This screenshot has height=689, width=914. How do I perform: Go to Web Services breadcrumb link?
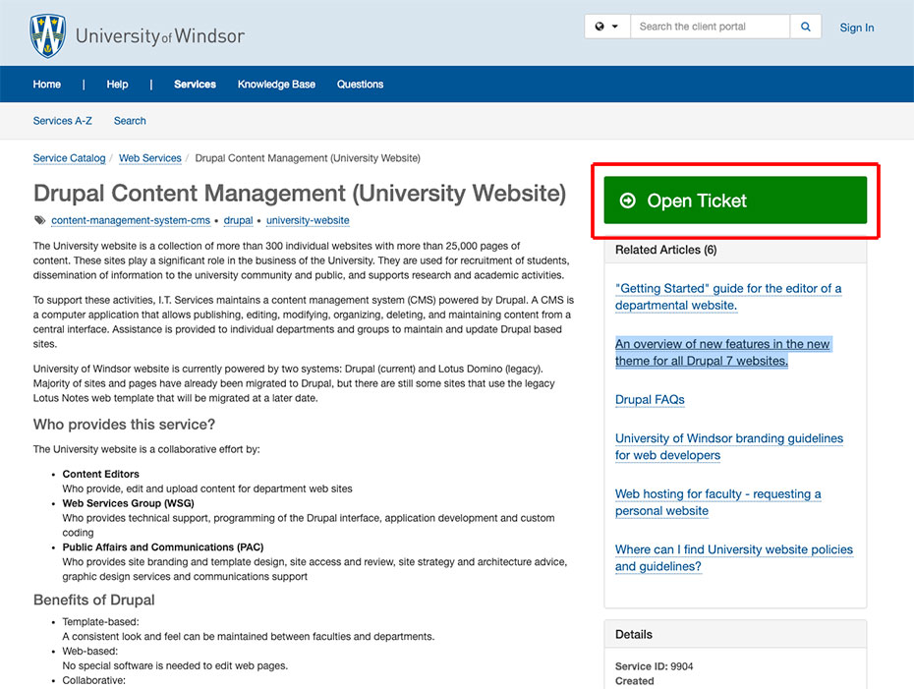pyautogui.click(x=149, y=158)
